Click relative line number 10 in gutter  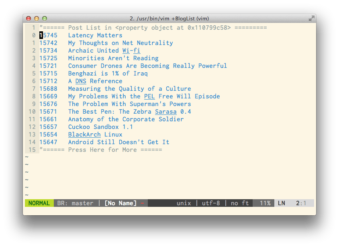point(32,112)
